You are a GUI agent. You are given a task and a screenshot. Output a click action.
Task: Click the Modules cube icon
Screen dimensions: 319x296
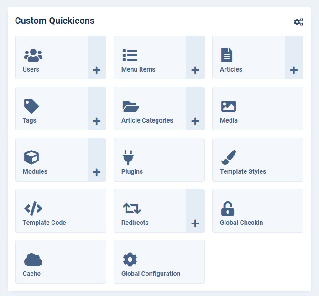31,157
